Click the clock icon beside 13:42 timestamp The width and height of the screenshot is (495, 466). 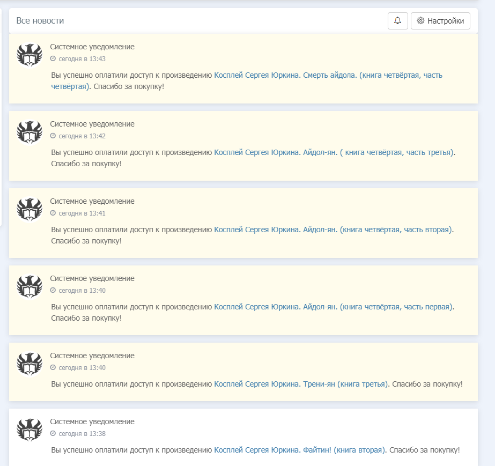[53, 136]
